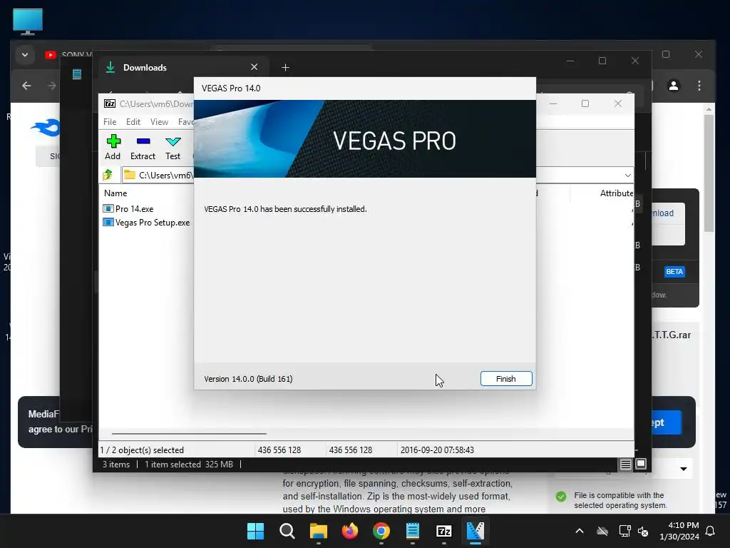This screenshot has height=548, width=730.
Task: Open the Windows Start menu
Action: pos(256,531)
